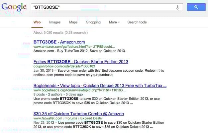The image size is (208, 133).
Task: Click the Google logo
Action: [x=14, y=7]
